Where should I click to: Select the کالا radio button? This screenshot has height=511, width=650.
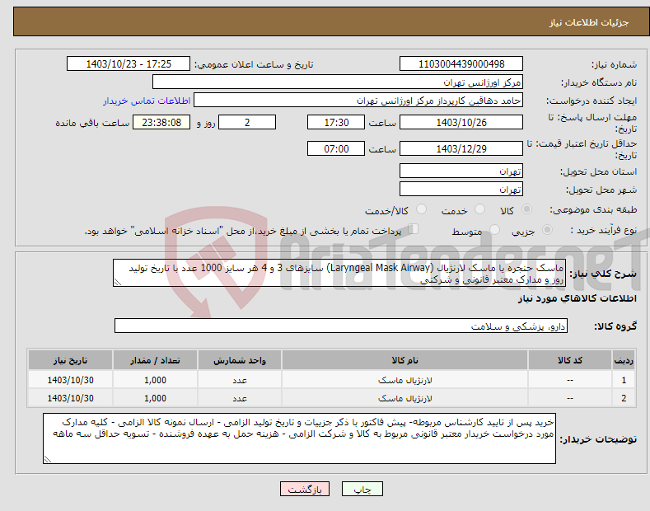pyautogui.click(x=526, y=209)
